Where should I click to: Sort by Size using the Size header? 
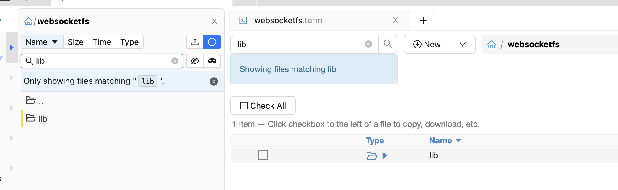pyautogui.click(x=75, y=42)
